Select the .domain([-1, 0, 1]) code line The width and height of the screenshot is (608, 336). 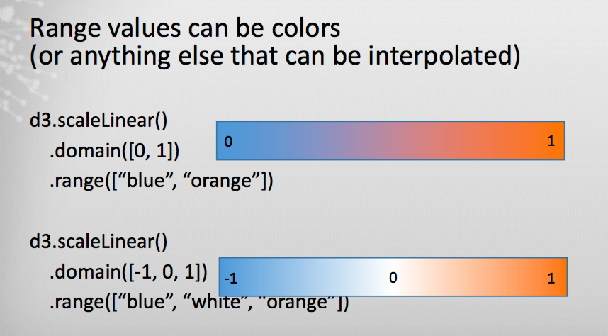(x=128, y=272)
